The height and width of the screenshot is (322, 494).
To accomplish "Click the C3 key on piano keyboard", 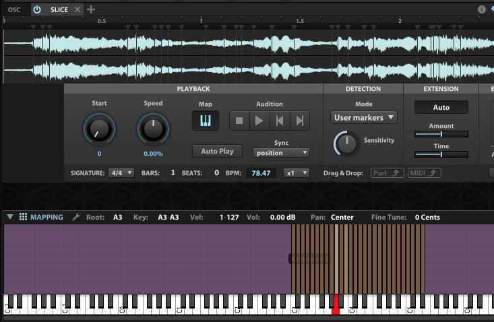I will coord(295,310).
